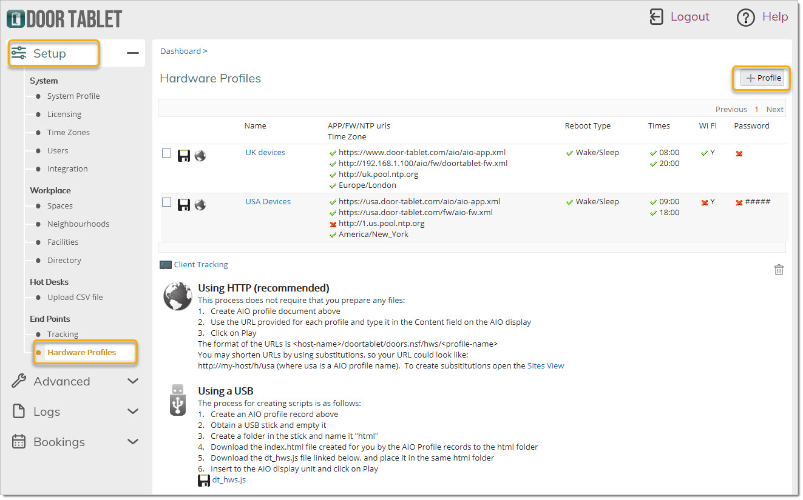Open System Profile in the sidebar
Image resolution: width=803 pixels, height=500 pixels.
[x=73, y=96]
